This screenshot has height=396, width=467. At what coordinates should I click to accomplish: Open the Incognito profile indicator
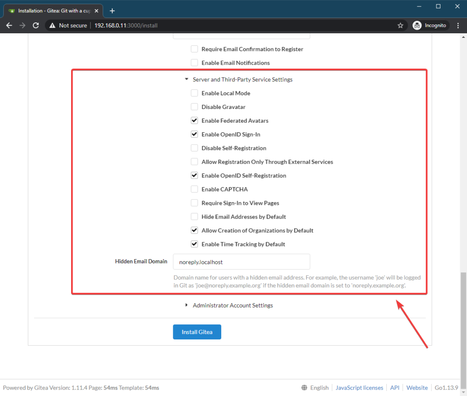[430, 26]
